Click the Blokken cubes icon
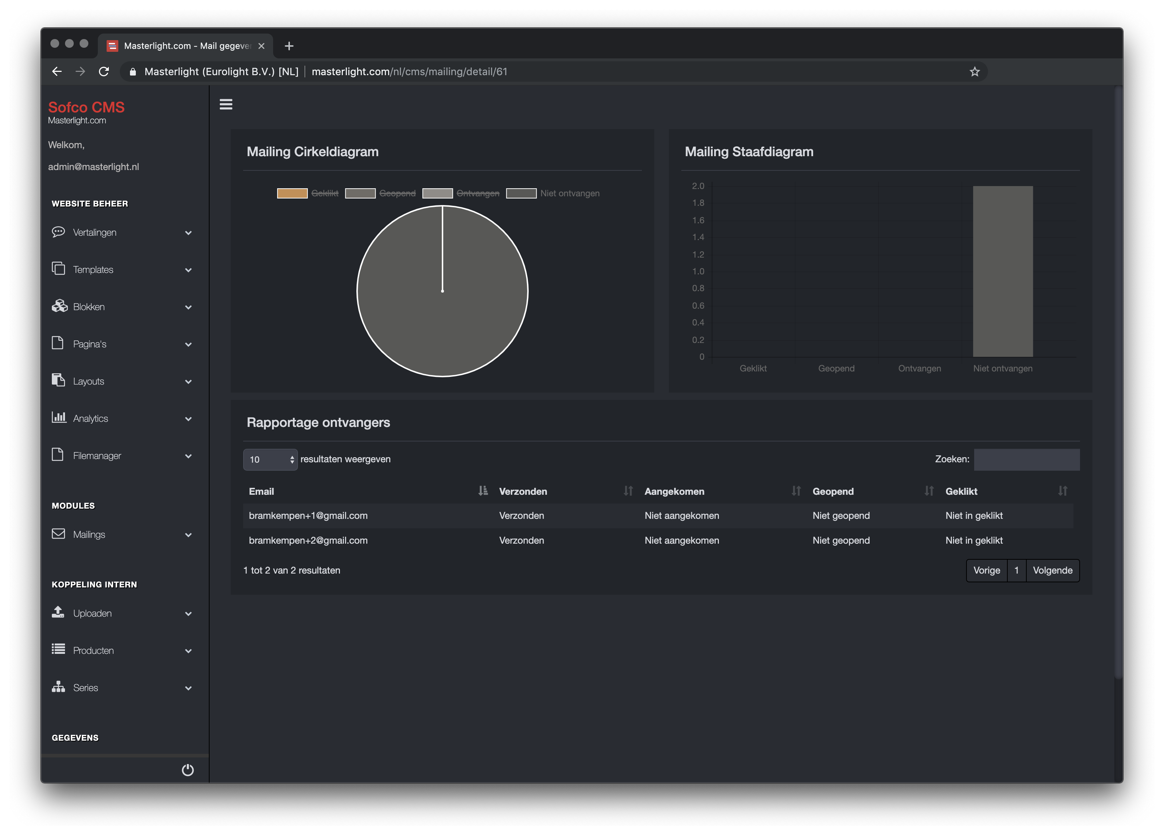1164x837 pixels. [x=60, y=306]
